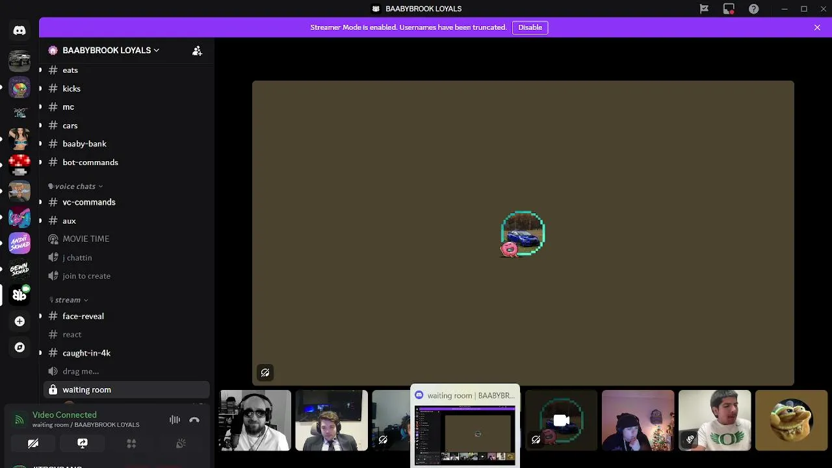Disconnect from voice with the hang-up icon
This screenshot has height=468, width=832.
click(194, 420)
